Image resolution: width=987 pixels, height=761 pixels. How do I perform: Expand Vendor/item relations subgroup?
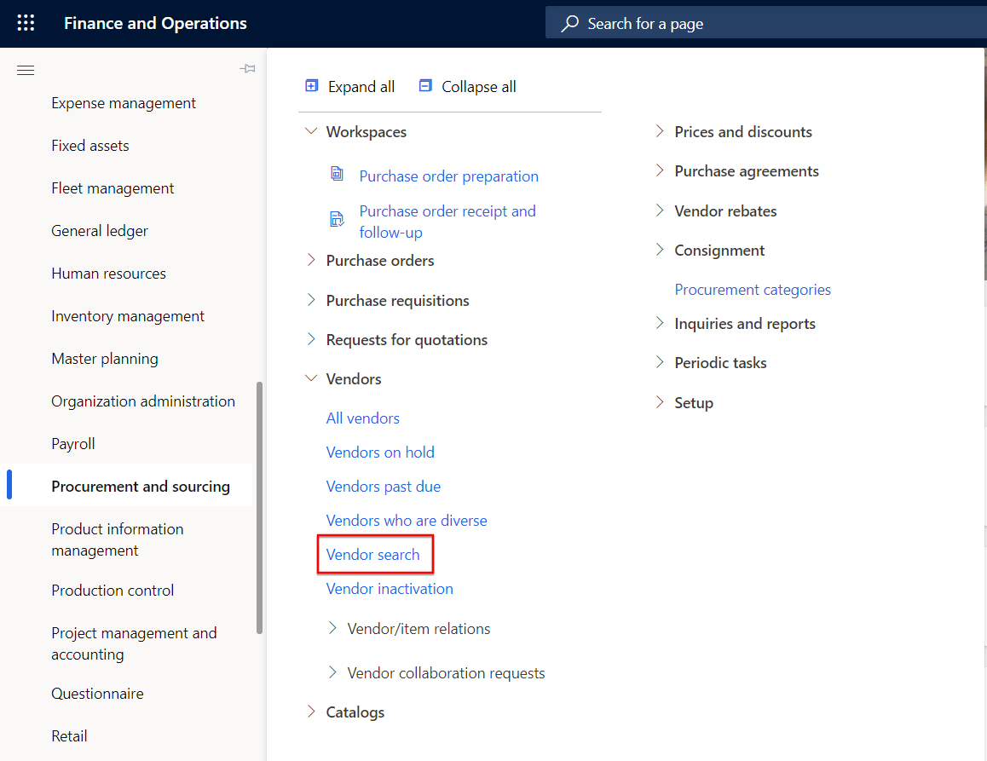click(x=332, y=628)
